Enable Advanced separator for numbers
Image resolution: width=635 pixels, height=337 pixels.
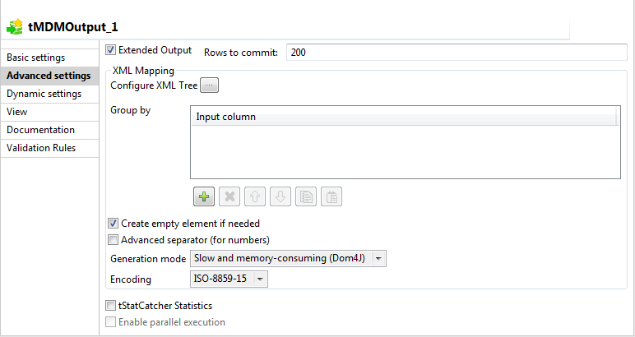114,240
